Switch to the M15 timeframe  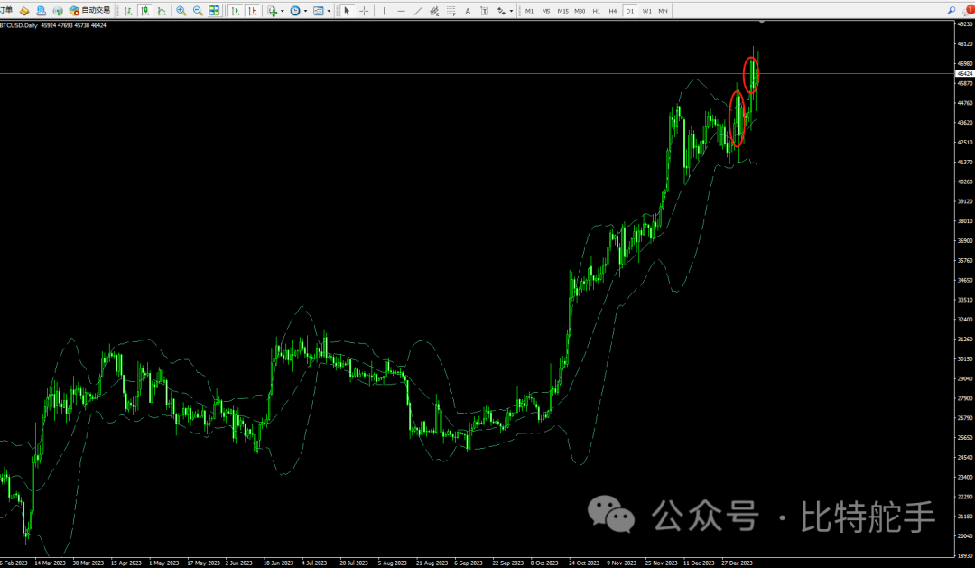click(x=562, y=11)
